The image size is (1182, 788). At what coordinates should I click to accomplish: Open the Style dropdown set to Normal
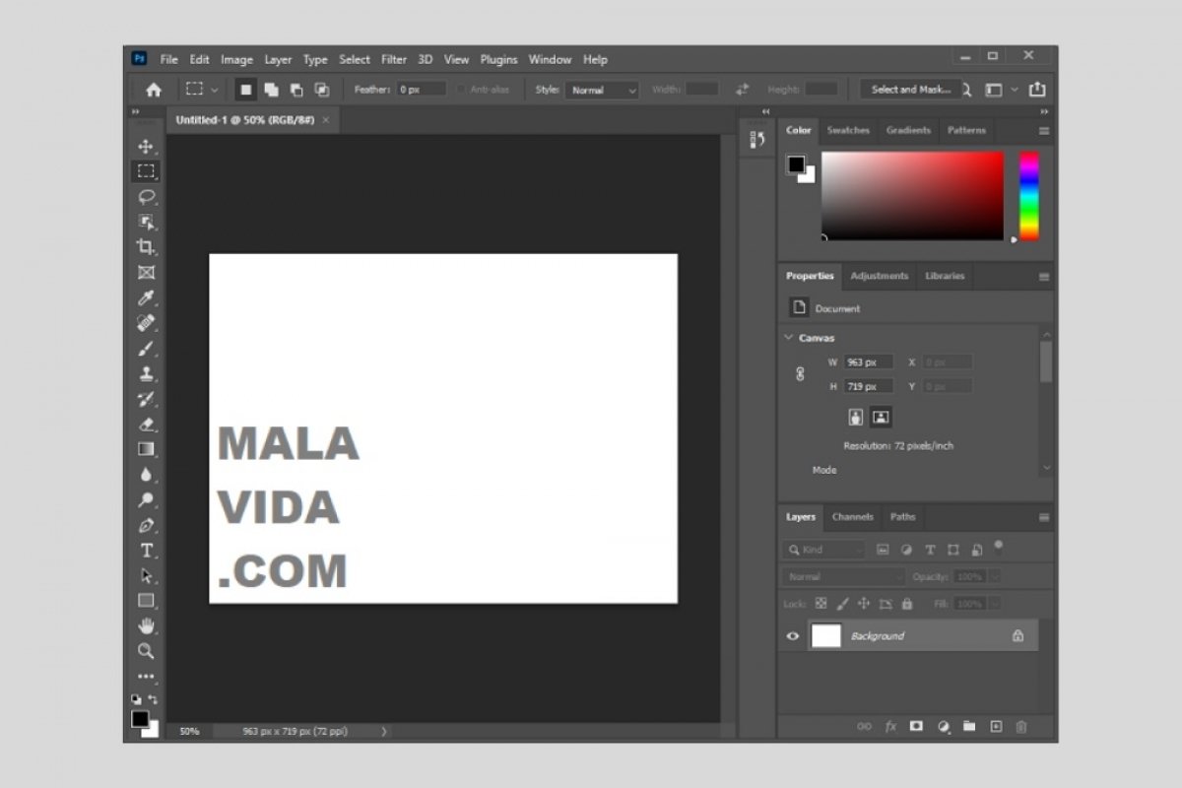(x=603, y=90)
